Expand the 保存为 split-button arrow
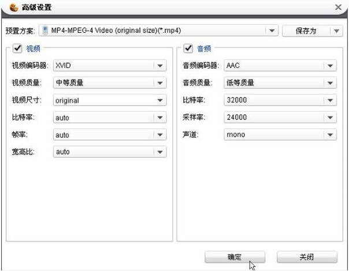Image resolution: width=349 pixels, height=271 pixels. pyautogui.click(x=336, y=31)
